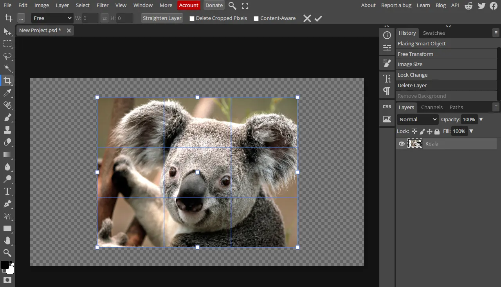Select the Hand tool
This screenshot has width=501, height=287.
(7, 240)
